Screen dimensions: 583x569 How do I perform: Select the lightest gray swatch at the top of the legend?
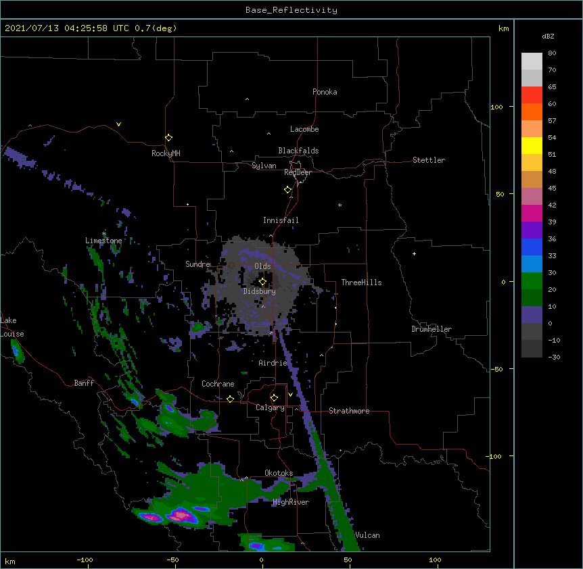(x=532, y=61)
